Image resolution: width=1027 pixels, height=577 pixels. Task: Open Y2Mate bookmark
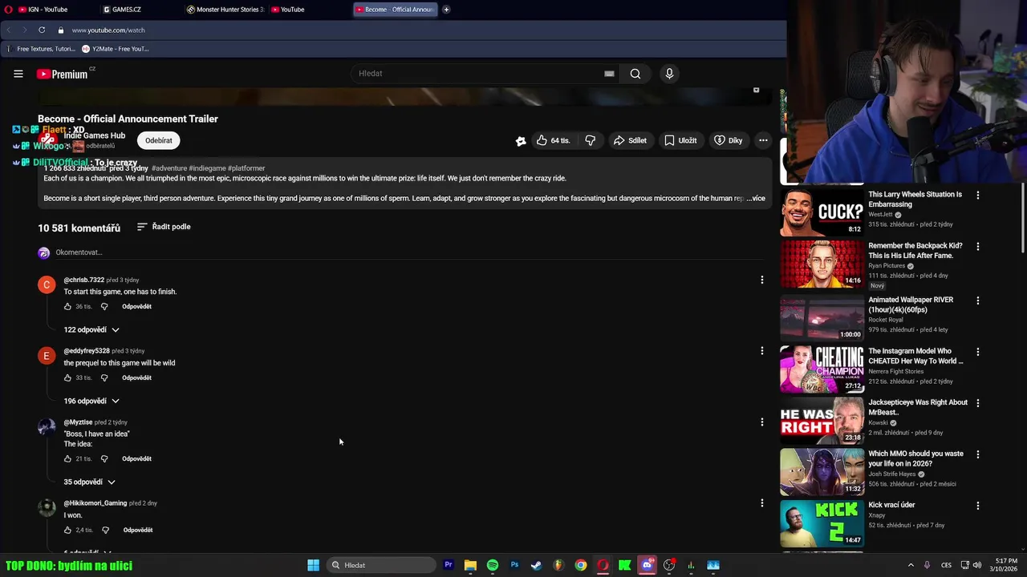pos(116,49)
